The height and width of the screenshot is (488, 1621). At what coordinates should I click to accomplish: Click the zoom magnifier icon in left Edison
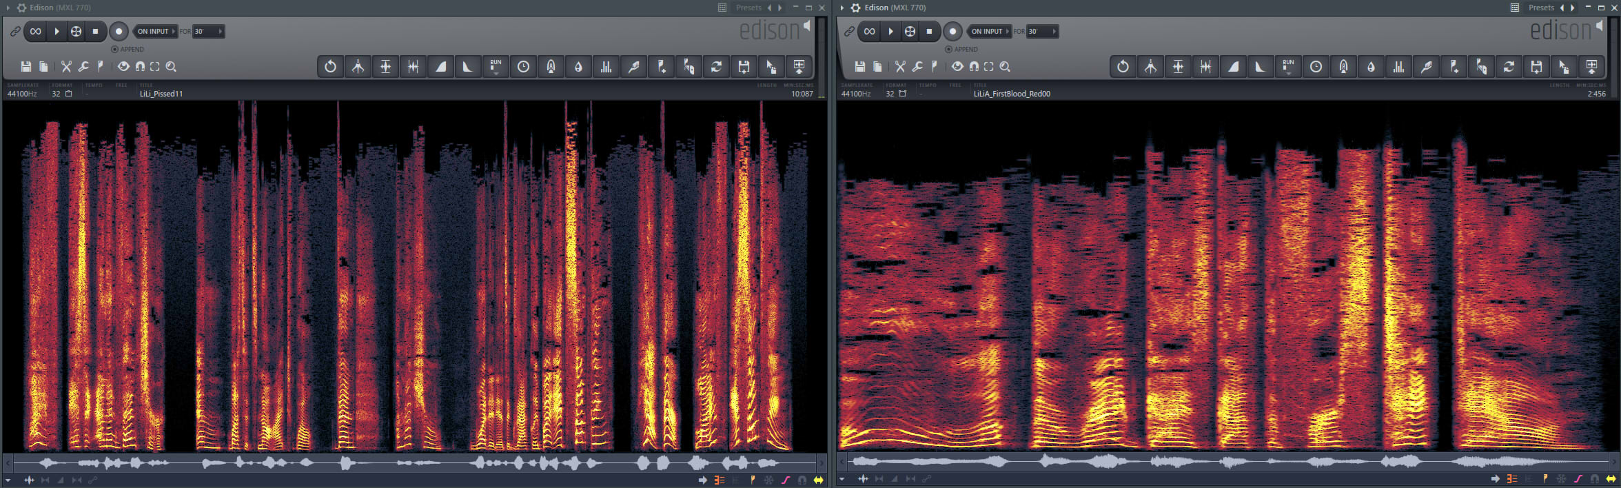(x=171, y=67)
